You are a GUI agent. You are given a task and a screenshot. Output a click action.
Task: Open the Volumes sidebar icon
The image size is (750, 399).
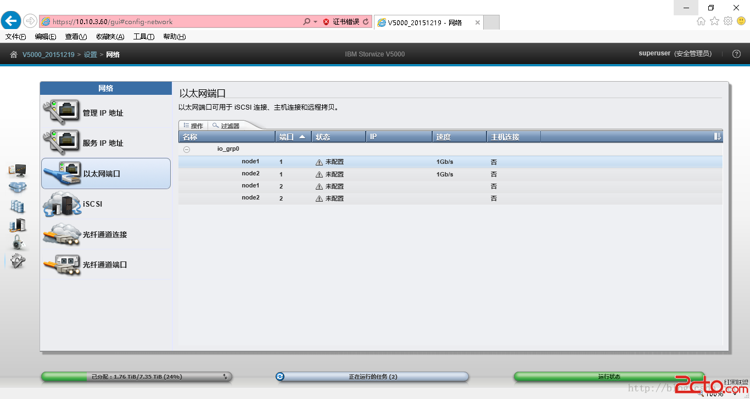[18, 206]
